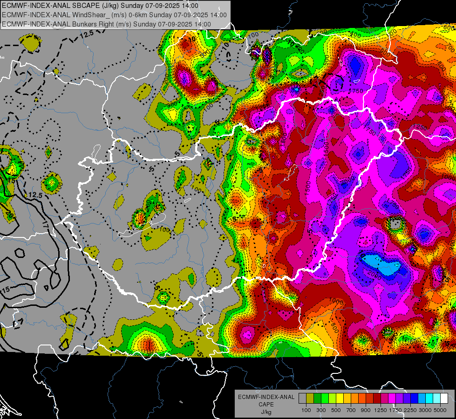Select the cyan swatch right of 3000 tick
The image size is (456, 419).
429,399
